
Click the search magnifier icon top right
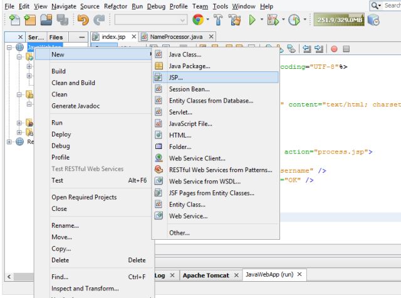[x=375, y=6]
